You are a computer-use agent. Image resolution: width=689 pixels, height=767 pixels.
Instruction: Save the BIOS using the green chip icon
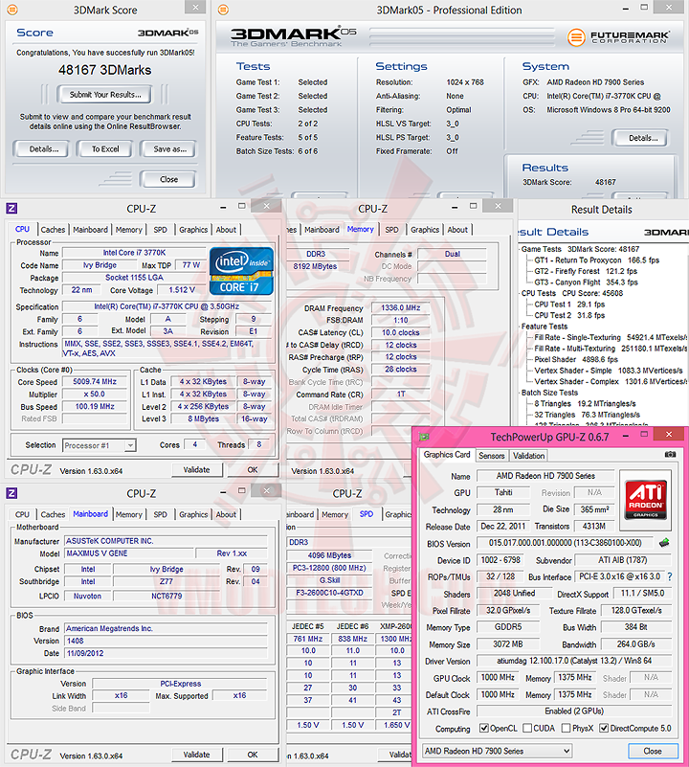point(664,543)
